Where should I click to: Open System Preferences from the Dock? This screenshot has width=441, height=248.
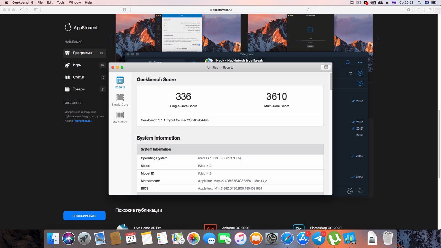pyautogui.click(x=272, y=238)
